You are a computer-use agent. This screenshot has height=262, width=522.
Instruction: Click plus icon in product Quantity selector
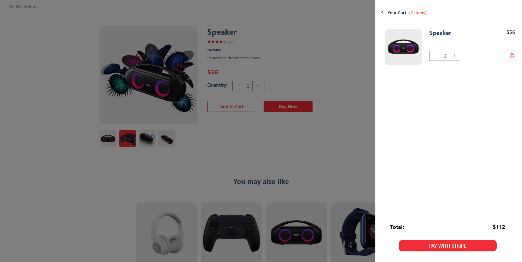coord(258,86)
